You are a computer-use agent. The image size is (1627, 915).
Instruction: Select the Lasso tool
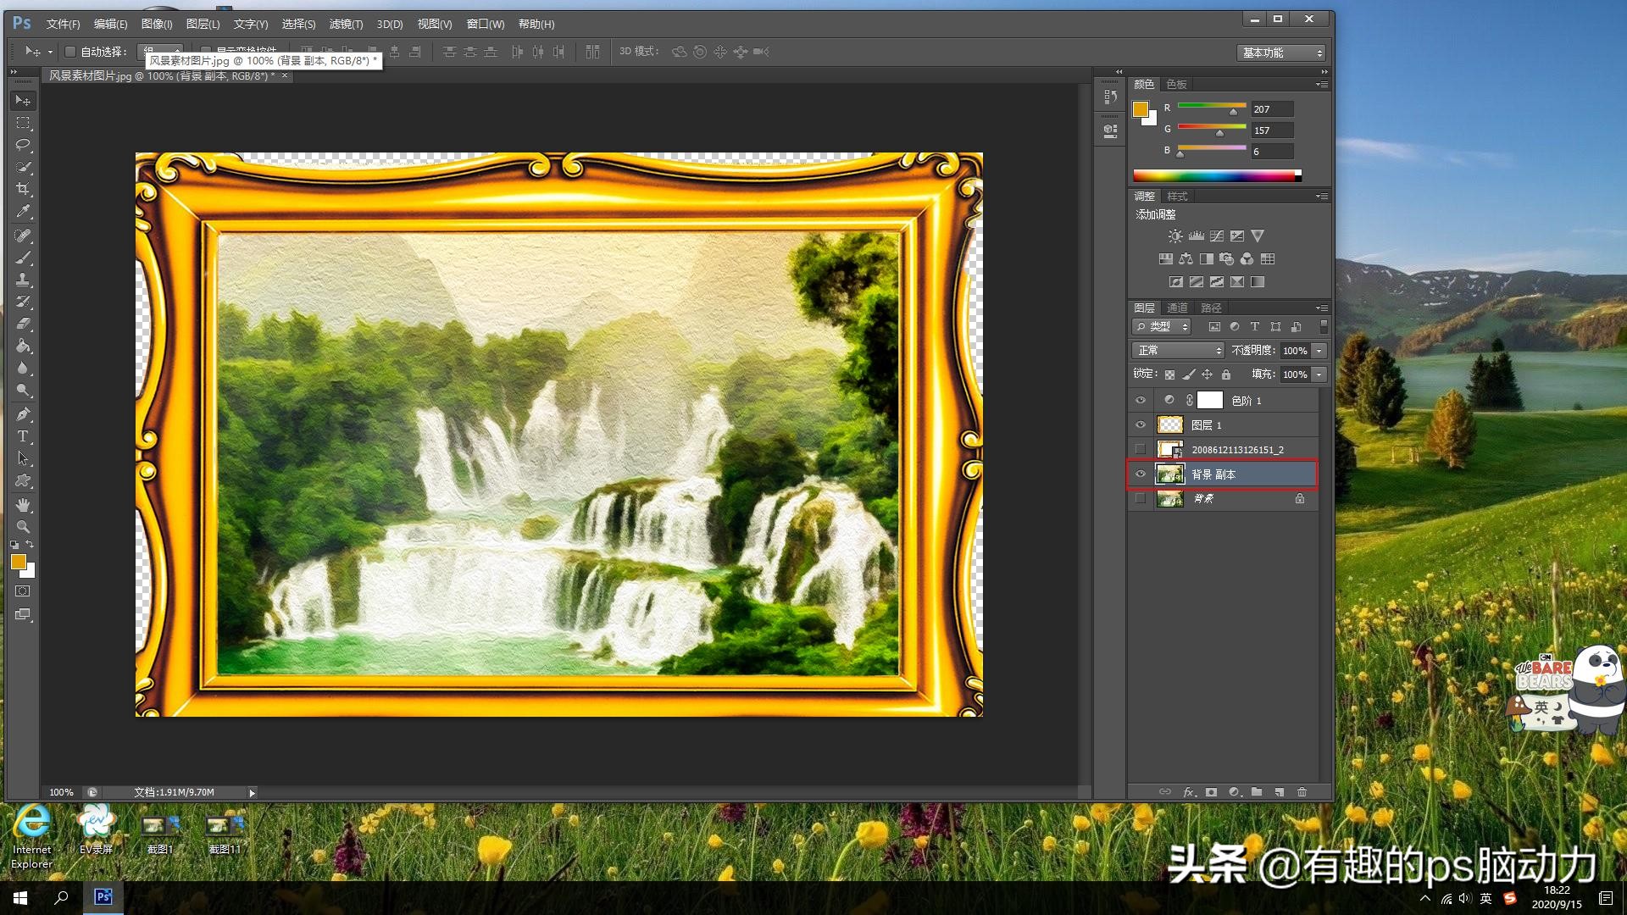tap(23, 145)
